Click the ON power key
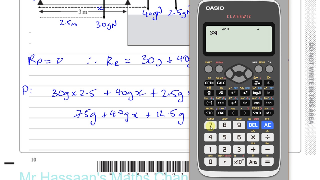 (x=269, y=69)
